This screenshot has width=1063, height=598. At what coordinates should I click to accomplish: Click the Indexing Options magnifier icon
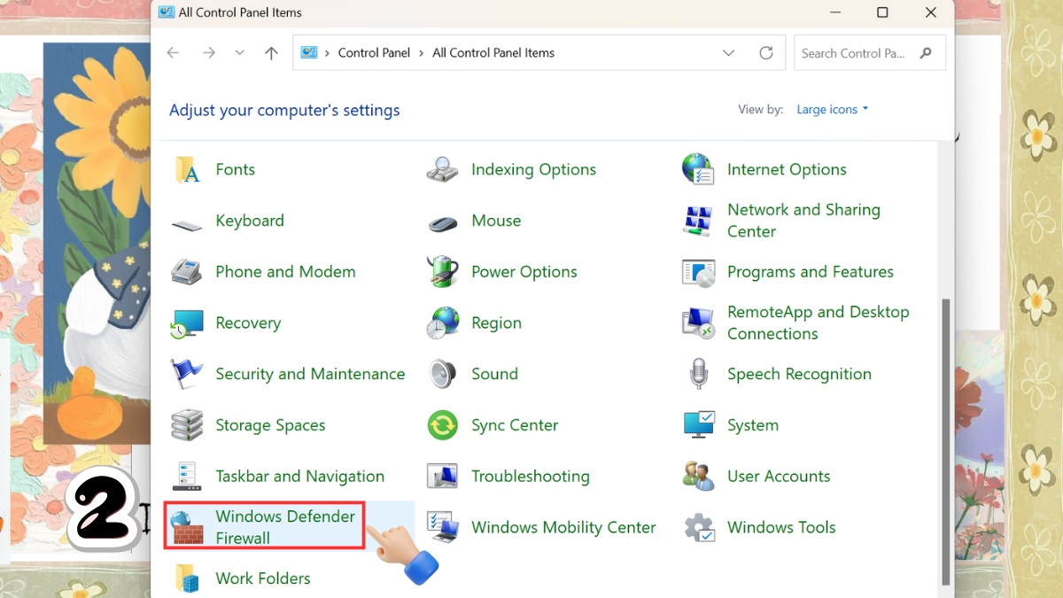click(443, 170)
